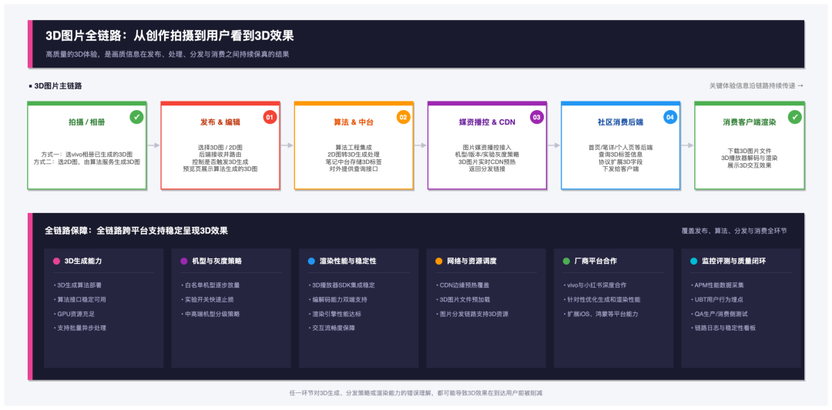Select the 社区消费后端 card title
The height and width of the screenshot is (410, 832).
[620, 122]
